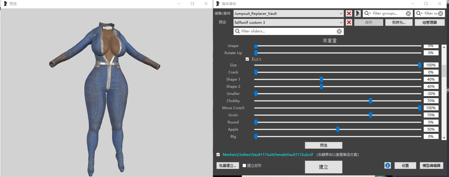Click the FemaleVault111Suit.nif output path link
Screen dimensions: 449x177
pos(268,154)
